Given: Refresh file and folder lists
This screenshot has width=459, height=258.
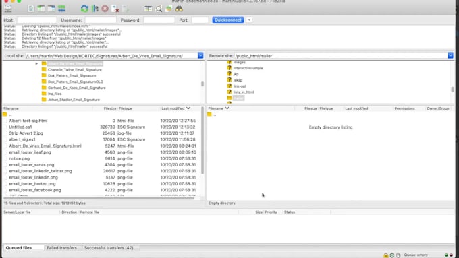Looking at the screenshot, I should point(84,9).
